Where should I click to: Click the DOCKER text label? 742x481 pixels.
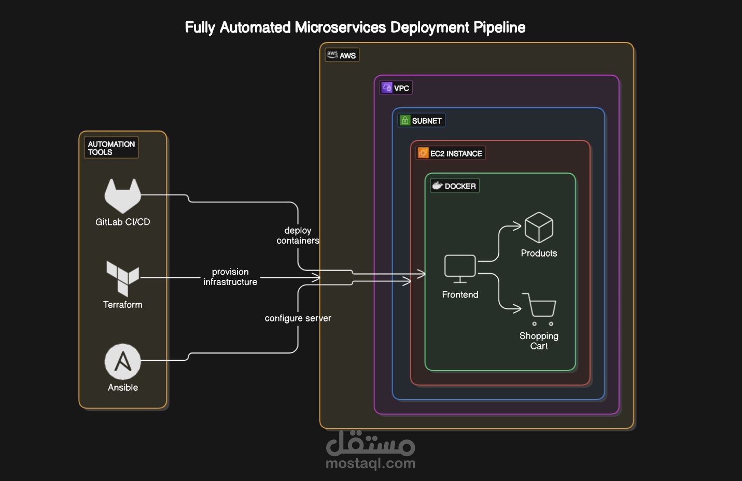pyautogui.click(x=460, y=186)
